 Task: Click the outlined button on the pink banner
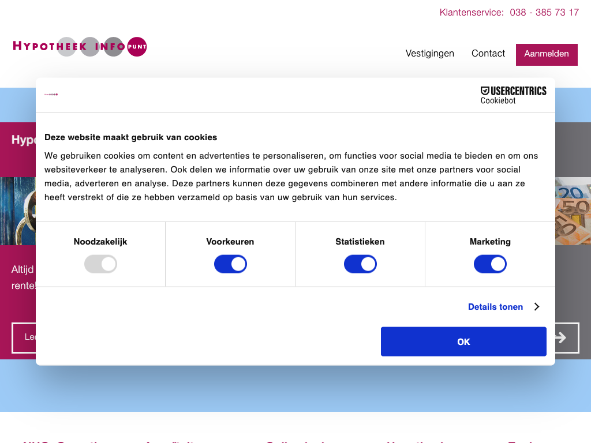[24, 337]
